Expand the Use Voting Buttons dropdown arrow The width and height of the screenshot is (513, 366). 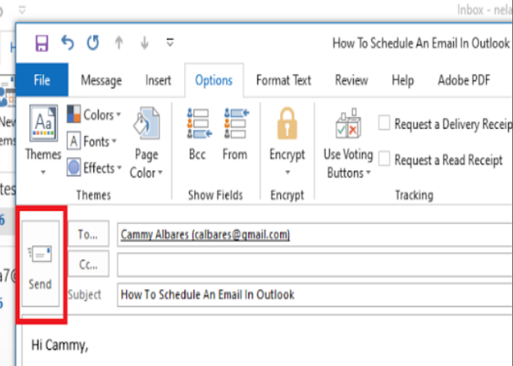coord(368,173)
